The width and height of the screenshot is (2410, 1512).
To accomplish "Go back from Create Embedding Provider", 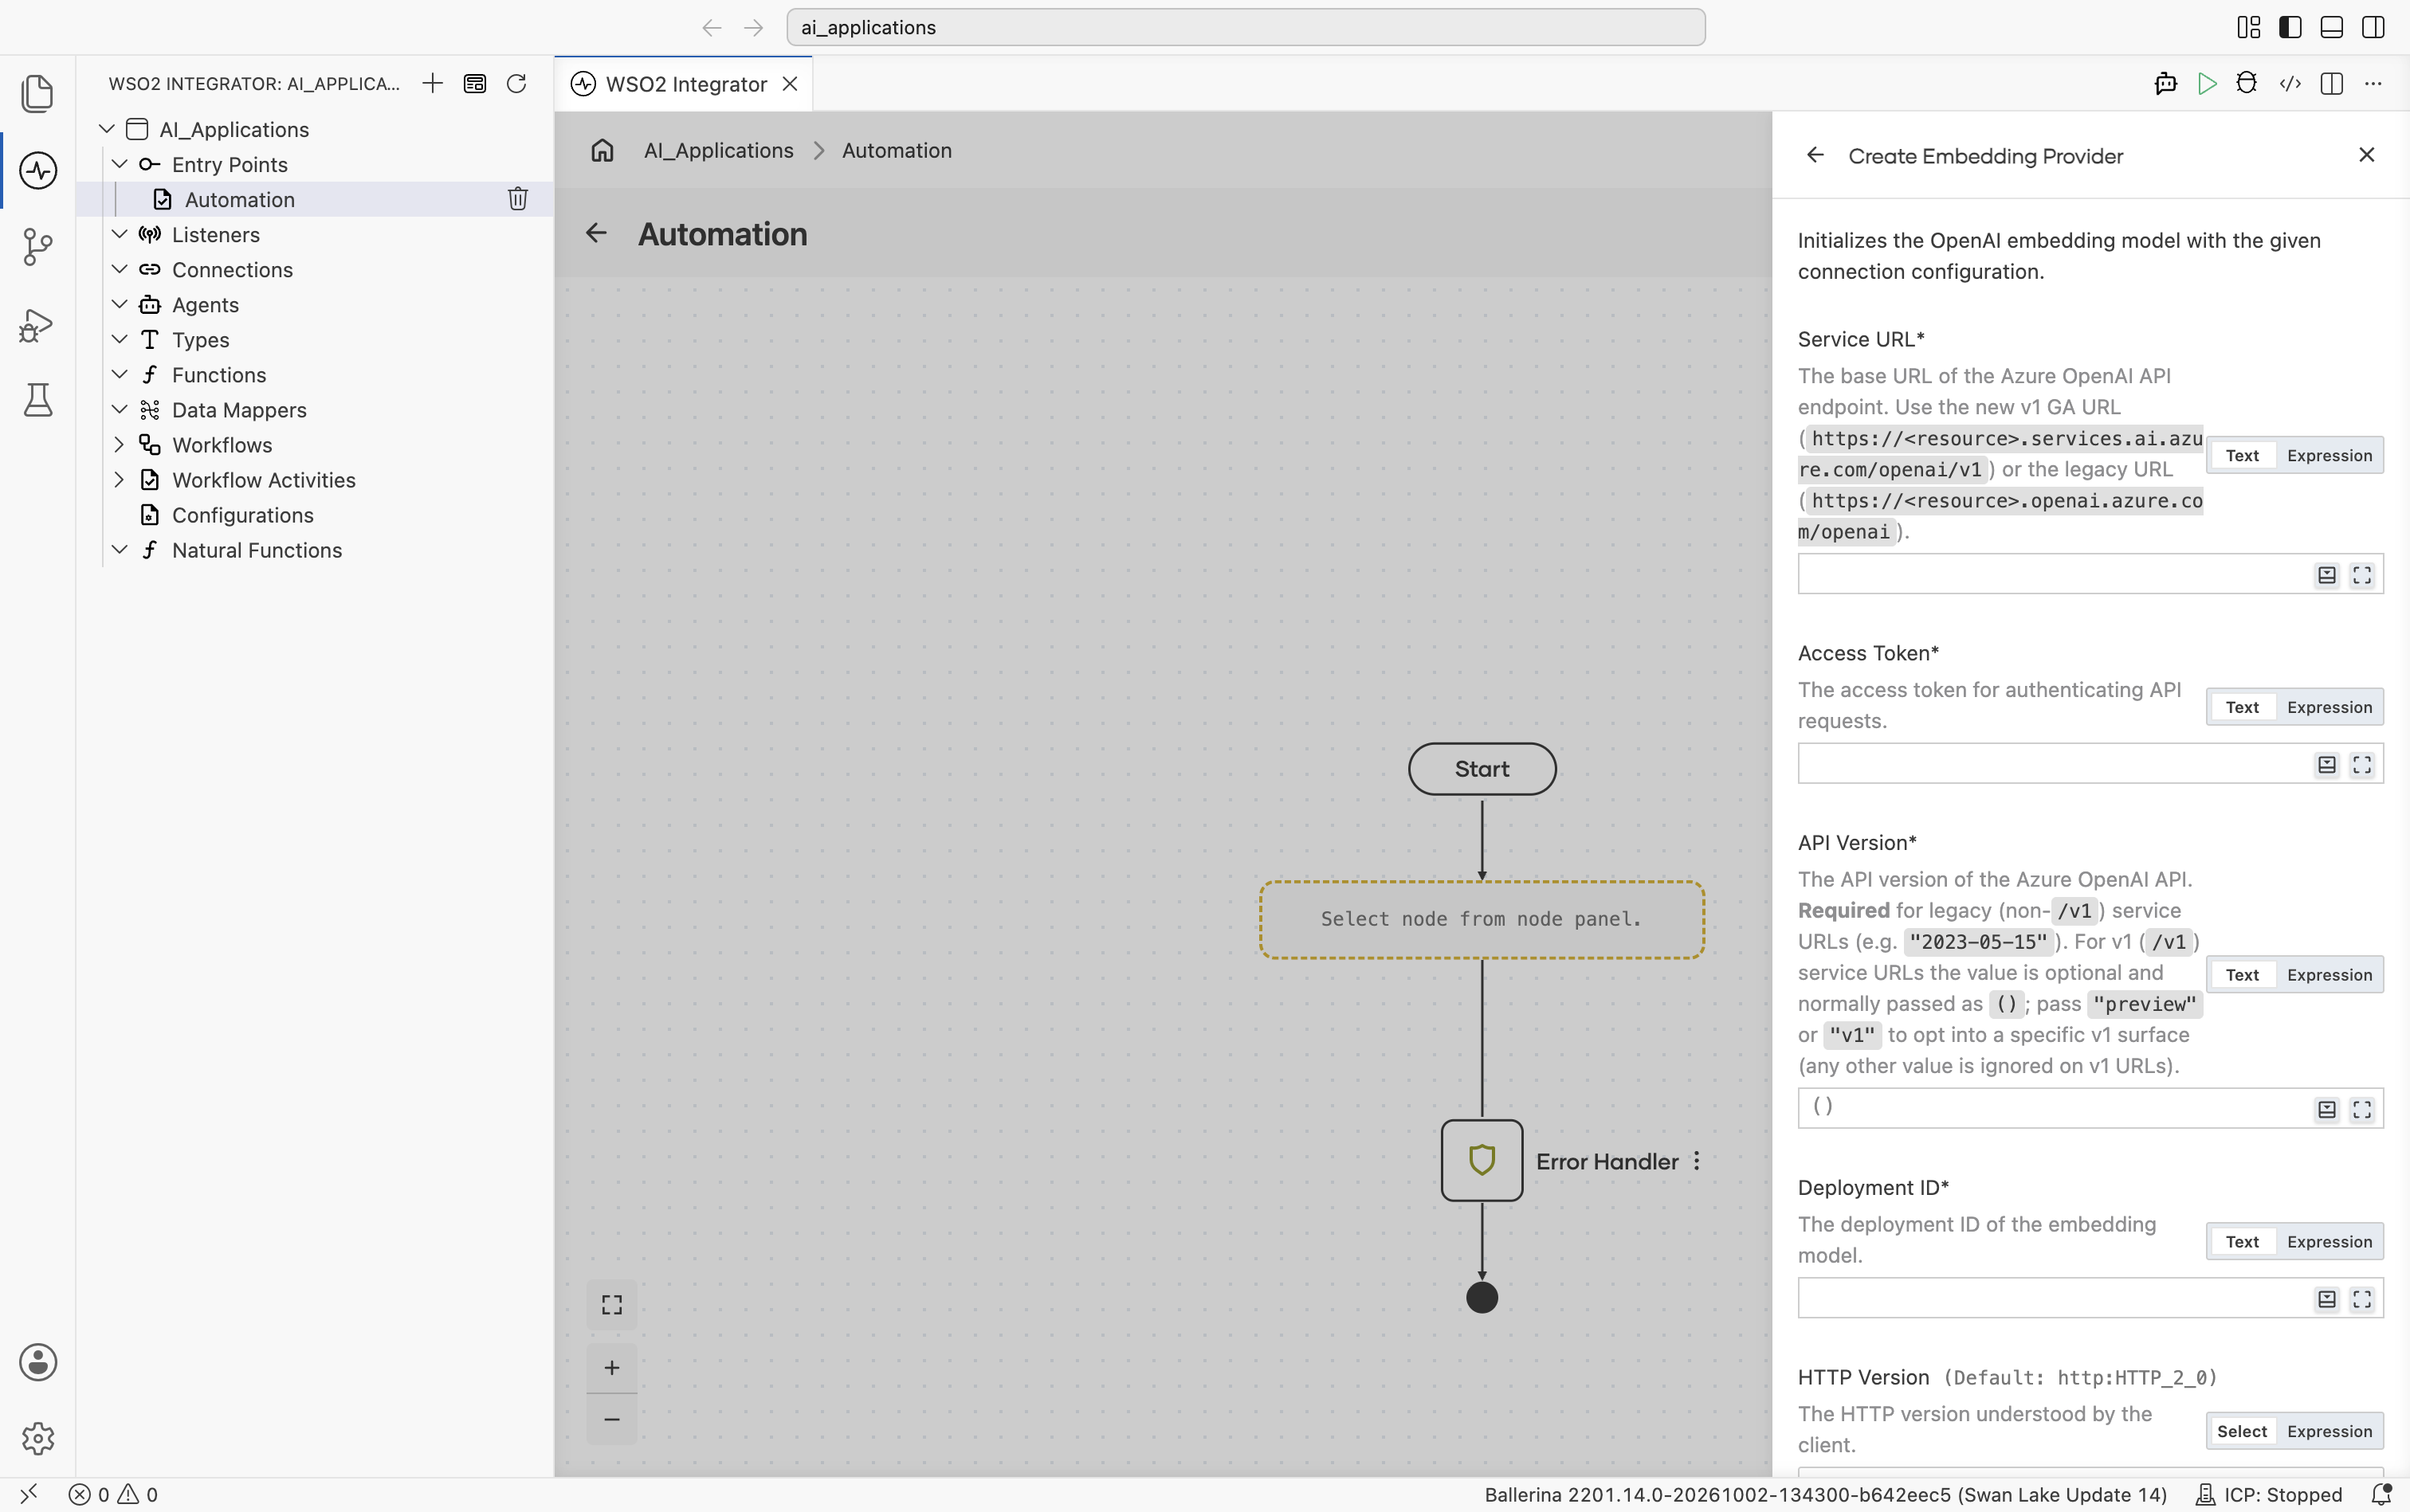I will point(1815,155).
